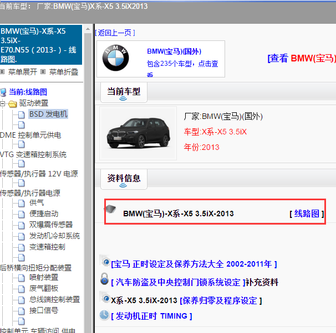336x333 pixels.
Task: Click the page icon next to 便捷启动
Action: click(21, 214)
